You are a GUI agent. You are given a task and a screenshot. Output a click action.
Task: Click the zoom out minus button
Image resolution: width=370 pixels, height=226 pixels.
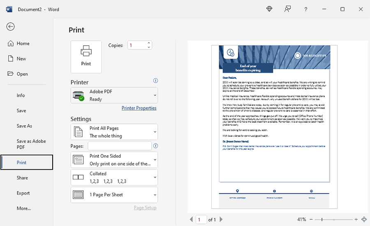click(311, 219)
